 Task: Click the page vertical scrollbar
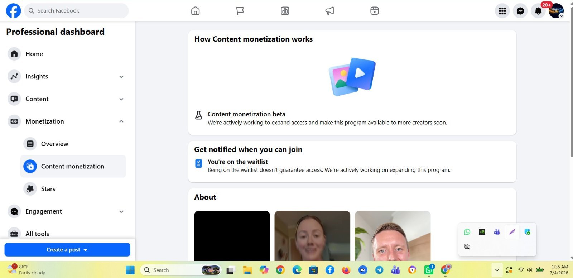[571, 82]
